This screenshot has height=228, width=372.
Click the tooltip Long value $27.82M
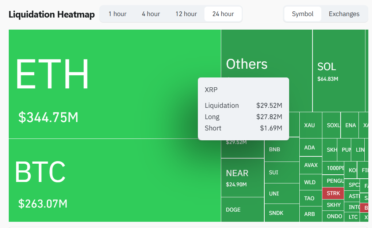[x=269, y=117]
